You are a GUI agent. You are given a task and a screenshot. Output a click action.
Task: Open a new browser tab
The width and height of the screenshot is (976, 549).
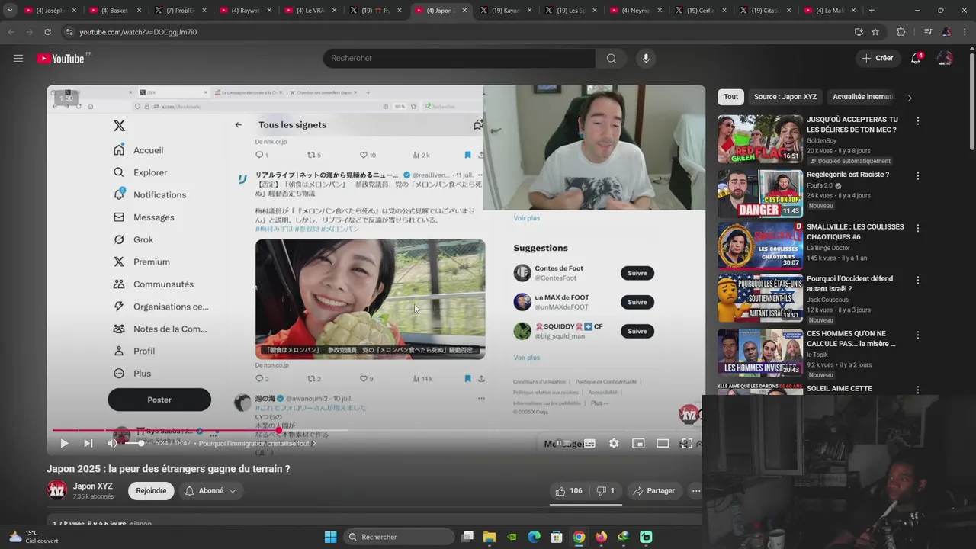point(871,11)
